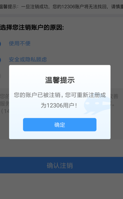Tap the partially hidden 服务 text line

click(4, 104)
